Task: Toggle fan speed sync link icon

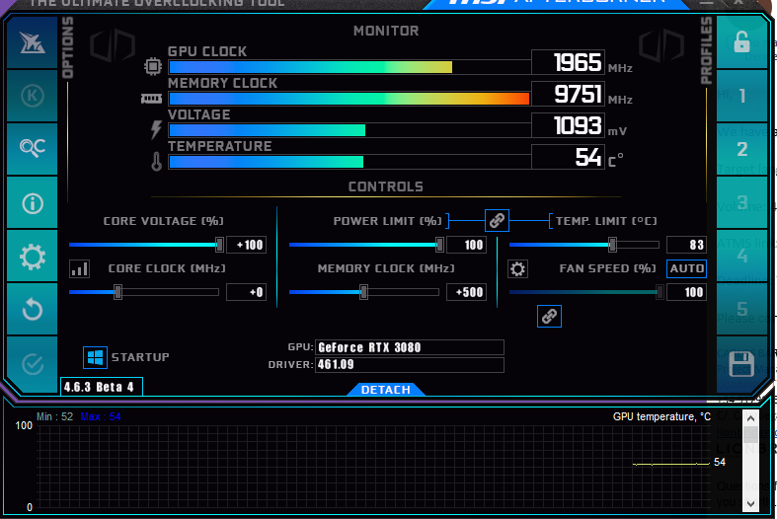Action: (549, 316)
